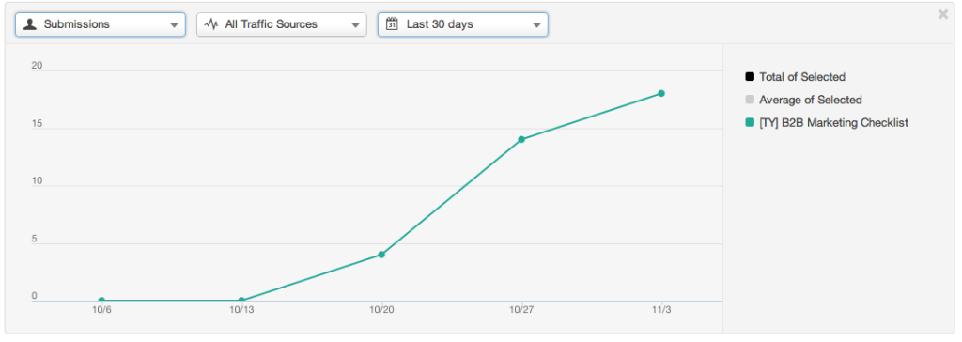Click the 5 y-axis value label
The width and height of the screenshot is (962, 342).
pyautogui.click(x=35, y=239)
